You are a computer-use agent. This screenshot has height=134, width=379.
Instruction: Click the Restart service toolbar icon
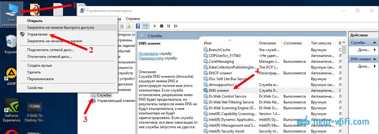click(x=174, y=26)
